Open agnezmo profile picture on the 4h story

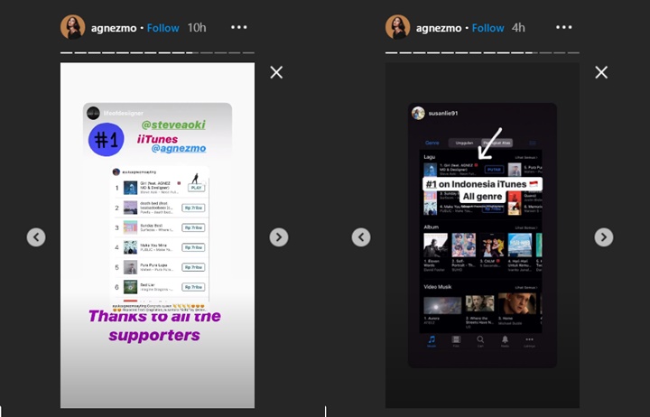coord(398,27)
